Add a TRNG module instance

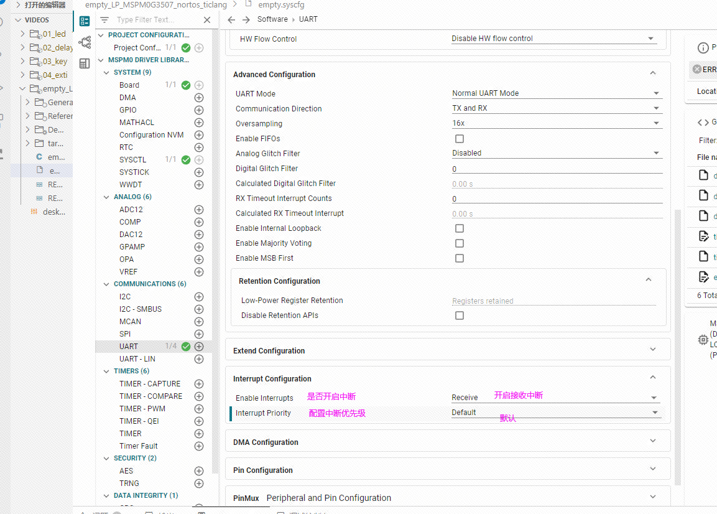(x=199, y=484)
